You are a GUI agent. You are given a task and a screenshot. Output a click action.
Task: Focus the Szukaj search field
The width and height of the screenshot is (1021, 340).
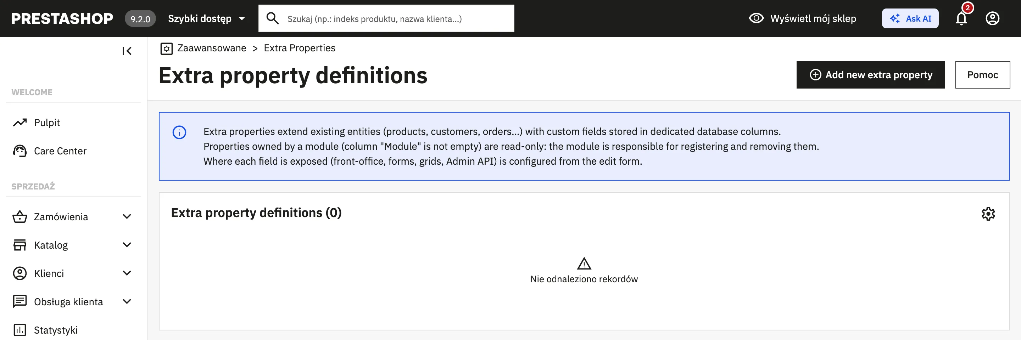click(x=386, y=18)
